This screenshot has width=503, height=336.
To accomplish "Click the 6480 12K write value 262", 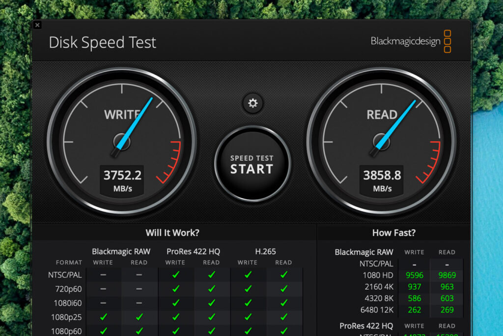I will pos(415,310).
